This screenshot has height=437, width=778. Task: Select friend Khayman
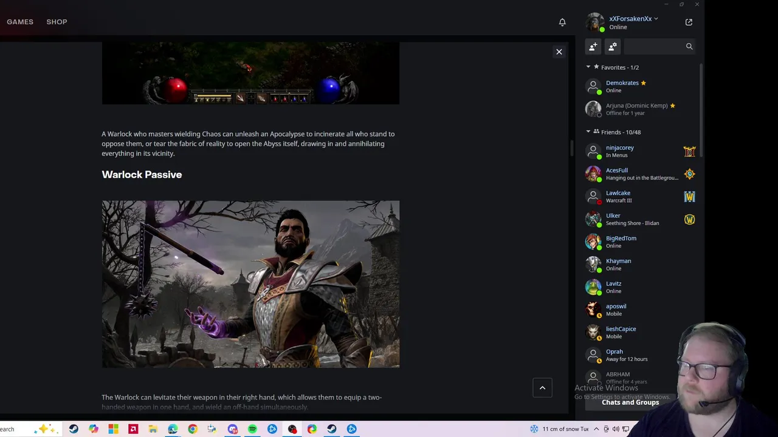(x=641, y=265)
